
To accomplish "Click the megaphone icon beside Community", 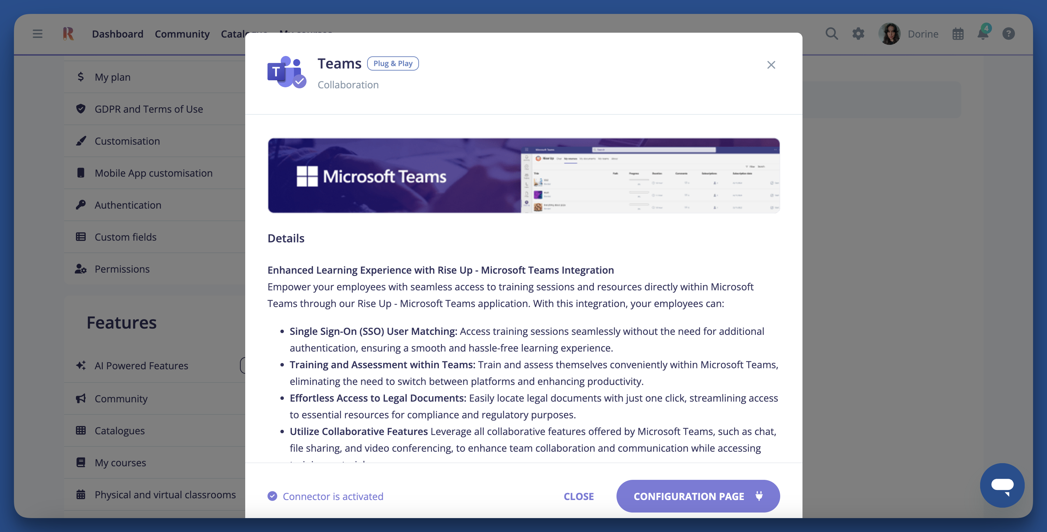I will (80, 398).
